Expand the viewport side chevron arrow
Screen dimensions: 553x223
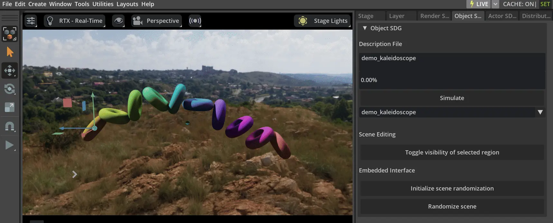pyautogui.click(x=75, y=174)
